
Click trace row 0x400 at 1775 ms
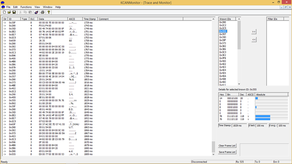click(x=107, y=59)
